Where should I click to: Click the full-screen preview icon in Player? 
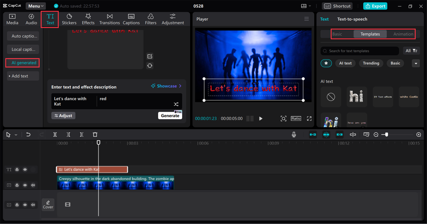[309, 119]
